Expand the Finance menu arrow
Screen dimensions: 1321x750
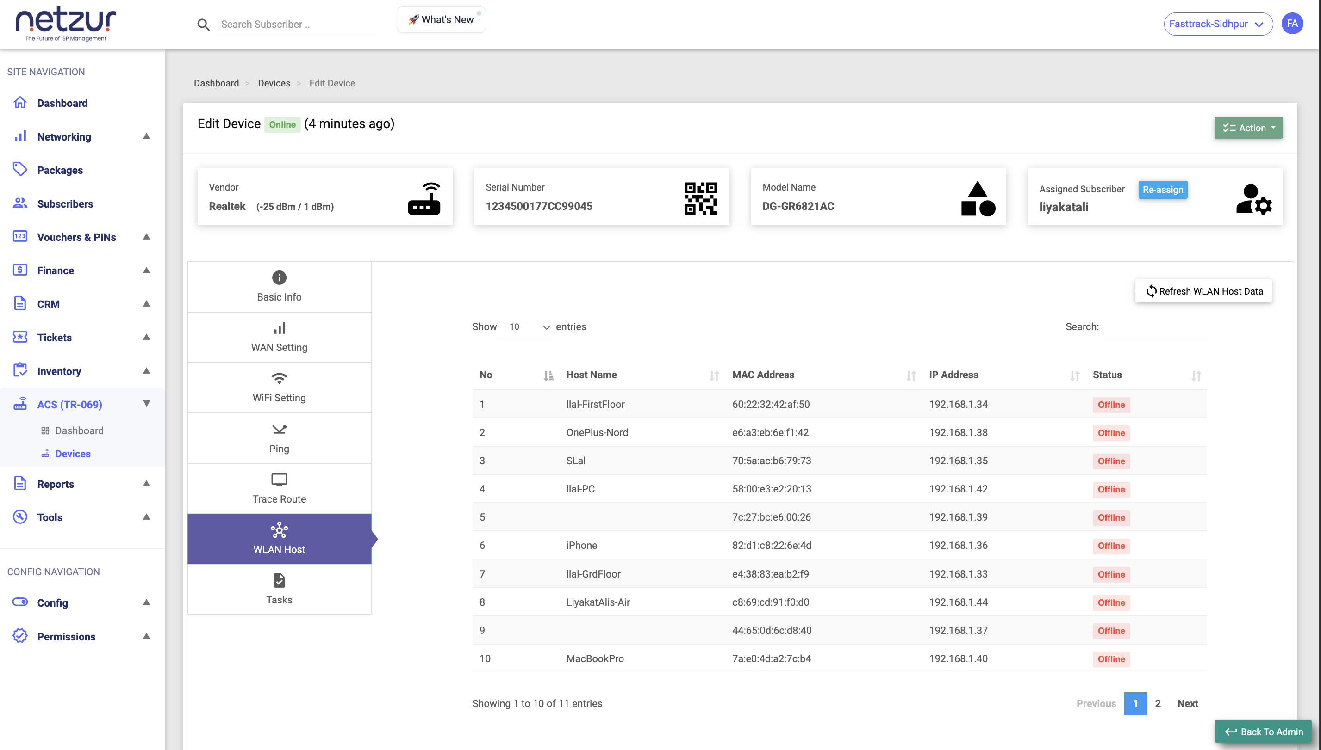pos(146,270)
